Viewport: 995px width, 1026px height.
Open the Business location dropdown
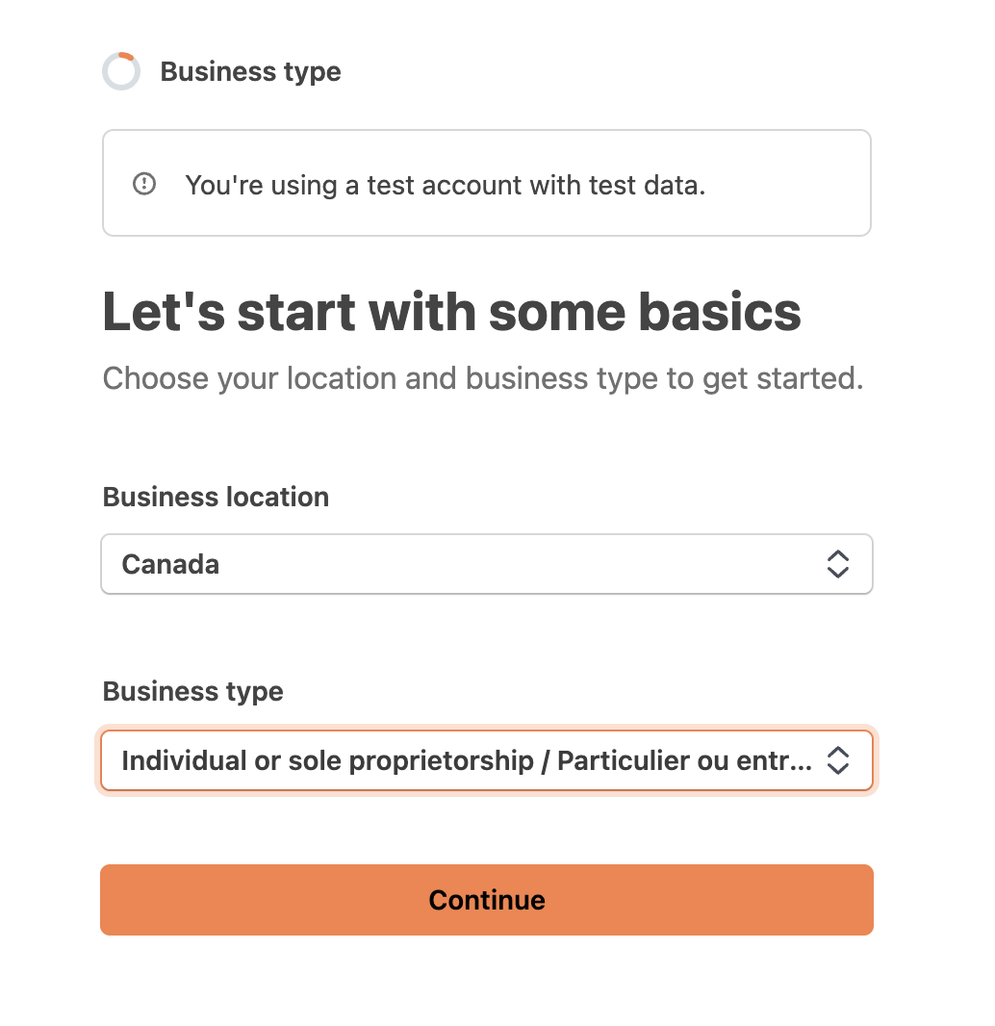[486, 564]
